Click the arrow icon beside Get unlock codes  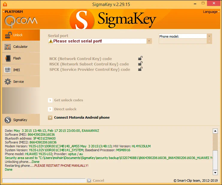50,100
